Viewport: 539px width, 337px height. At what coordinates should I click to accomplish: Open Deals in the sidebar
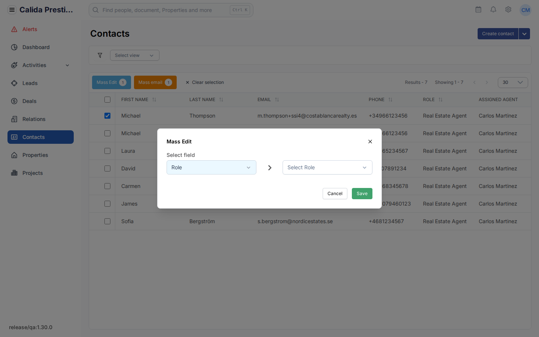click(40, 101)
